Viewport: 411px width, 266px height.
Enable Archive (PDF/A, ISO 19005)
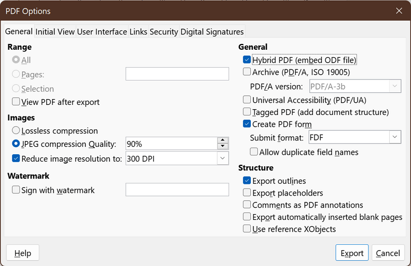pyautogui.click(x=247, y=72)
